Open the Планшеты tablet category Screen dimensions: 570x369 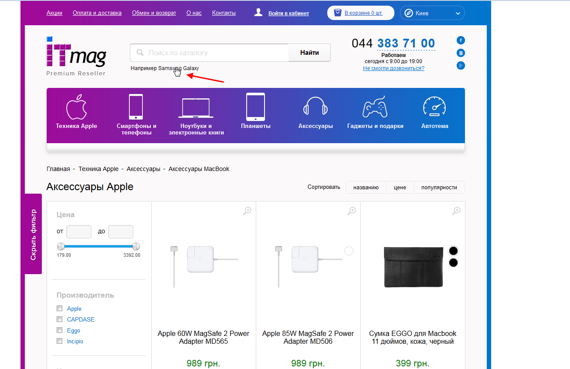(x=255, y=107)
